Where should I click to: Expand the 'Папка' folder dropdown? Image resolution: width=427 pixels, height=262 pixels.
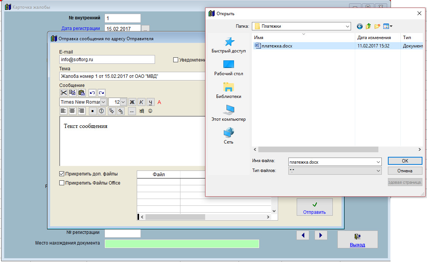tap(347, 26)
